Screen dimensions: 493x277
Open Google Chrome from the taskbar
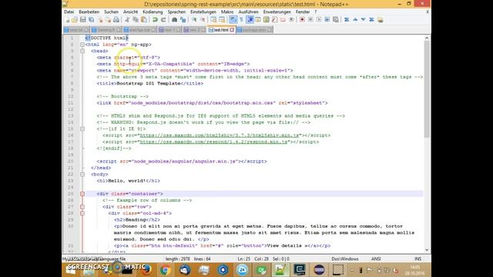click(166, 270)
